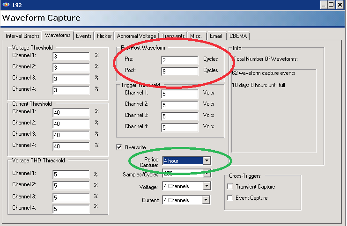Screen dimensions: 347x226
Task: Open the Events tab
Action: point(83,36)
